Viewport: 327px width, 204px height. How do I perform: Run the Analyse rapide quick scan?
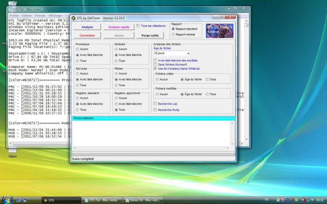119,27
